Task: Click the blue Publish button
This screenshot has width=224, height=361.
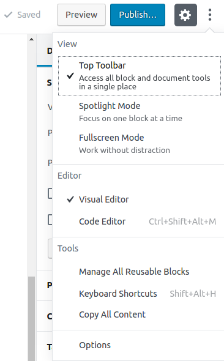Action: coord(138,15)
